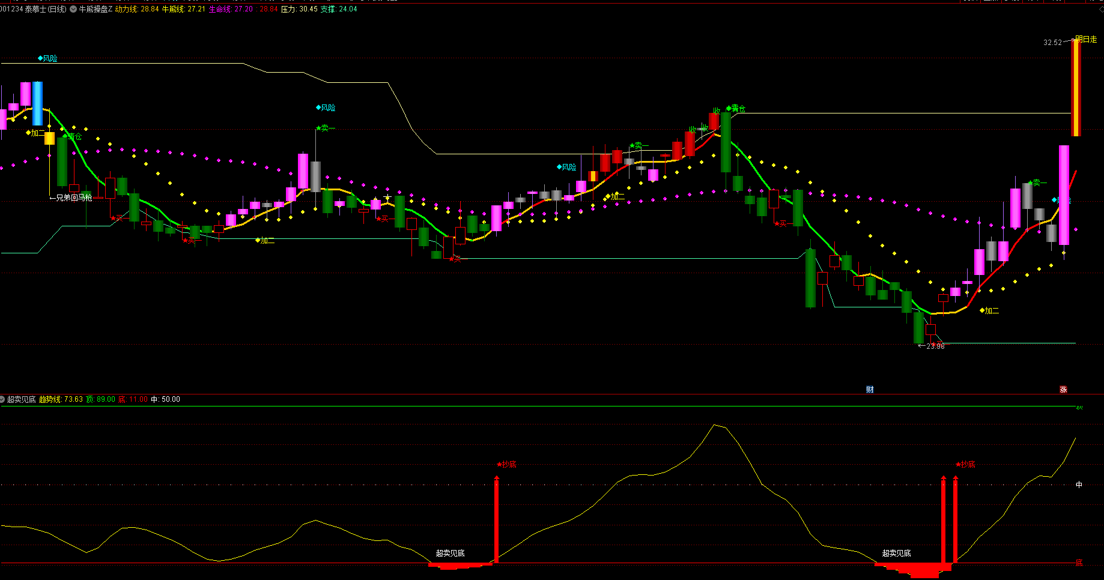Click the 趋势线 73.63 value label
Screen dimensions: 1104x580
tap(61, 399)
